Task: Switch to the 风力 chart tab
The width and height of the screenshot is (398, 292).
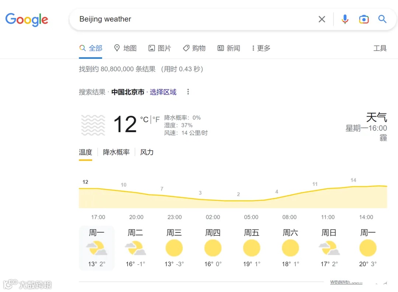Action: tap(147, 152)
